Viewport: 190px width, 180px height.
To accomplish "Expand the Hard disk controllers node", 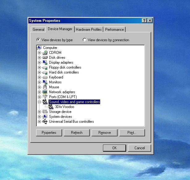I will [39, 72].
